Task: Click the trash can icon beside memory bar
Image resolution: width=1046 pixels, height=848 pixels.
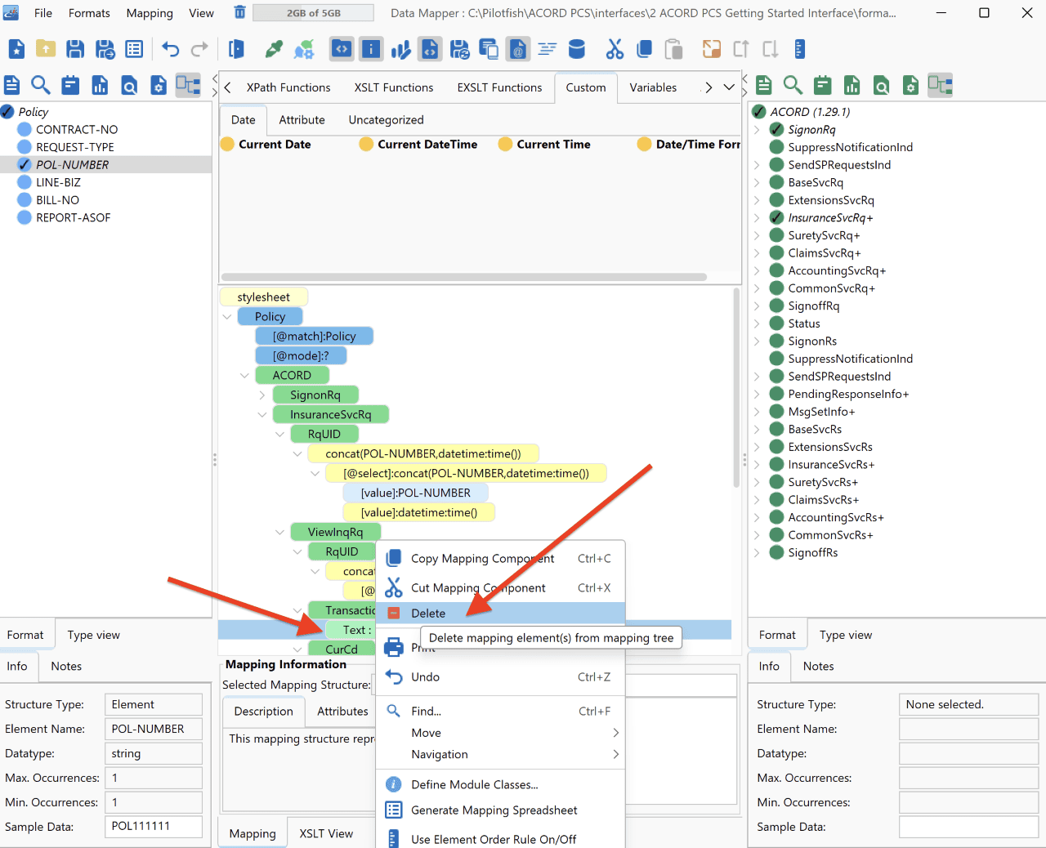Action: (239, 12)
